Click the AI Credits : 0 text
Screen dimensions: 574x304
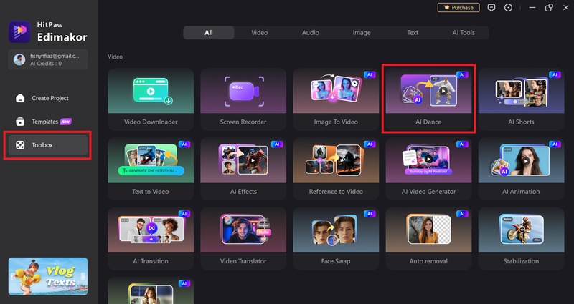46,64
